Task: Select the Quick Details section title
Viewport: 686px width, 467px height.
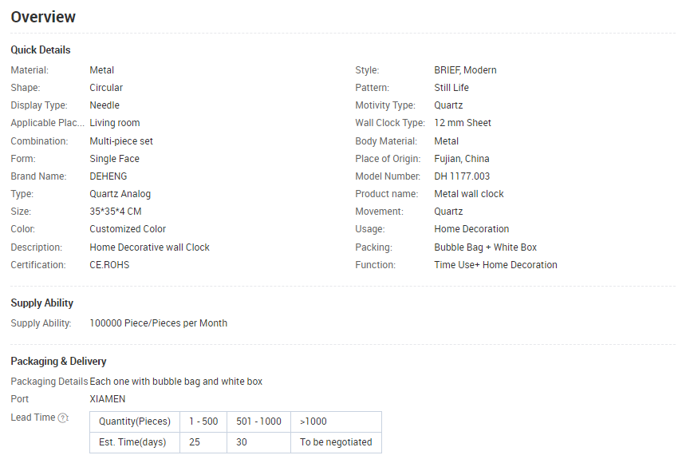Action: tap(40, 50)
